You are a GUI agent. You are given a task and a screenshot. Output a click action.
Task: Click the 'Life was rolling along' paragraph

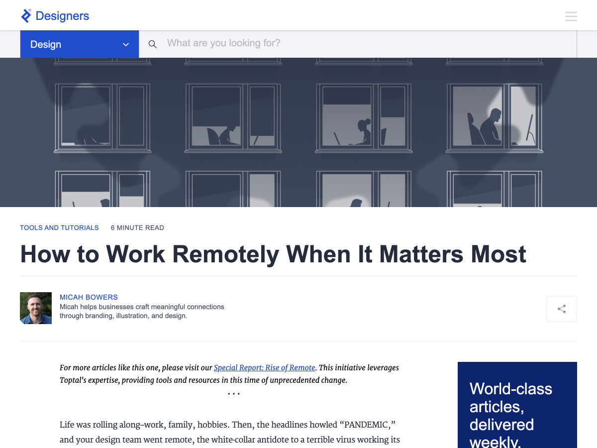pos(230,432)
